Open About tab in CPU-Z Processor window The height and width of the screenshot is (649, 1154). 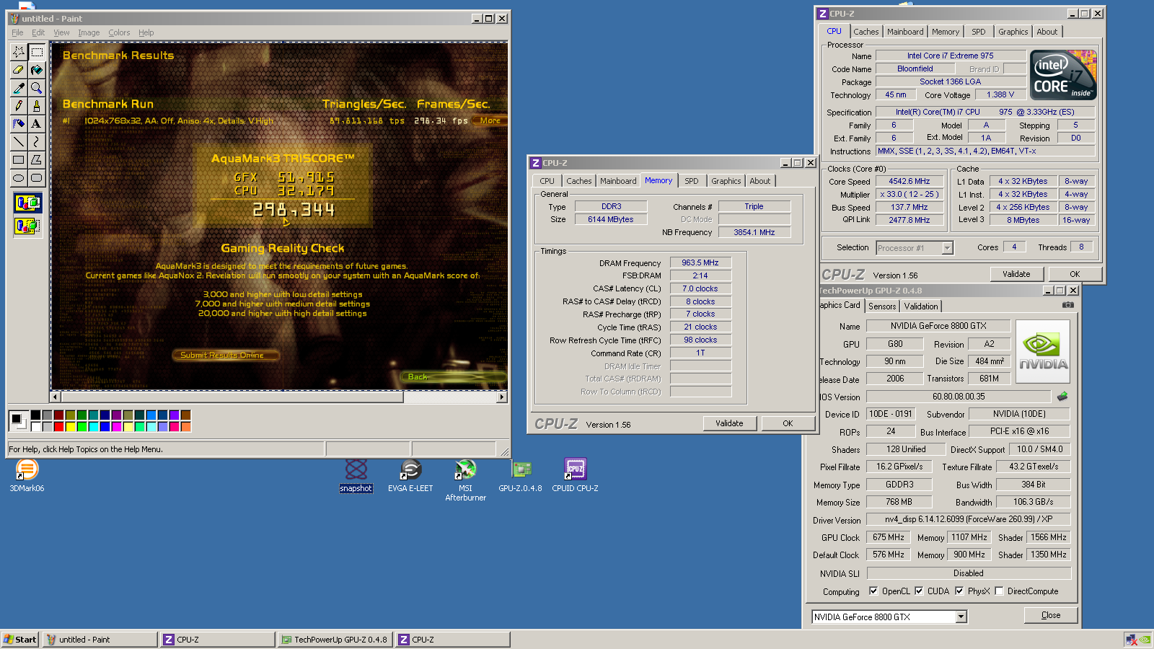point(1047,32)
